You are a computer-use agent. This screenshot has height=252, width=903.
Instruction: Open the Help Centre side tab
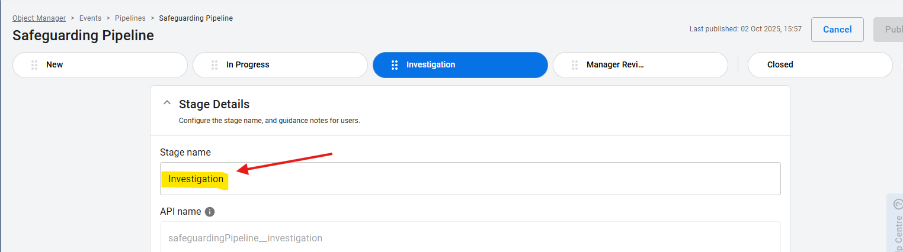(x=895, y=225)
